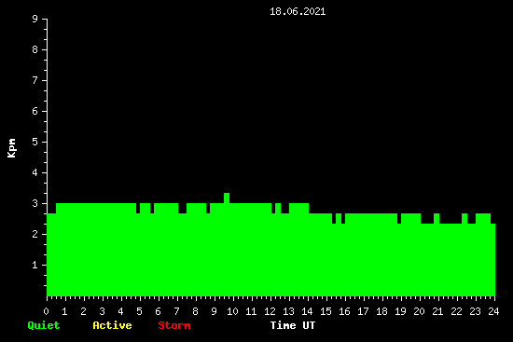Click hour 21 on the time axis

tap(437, 311)
